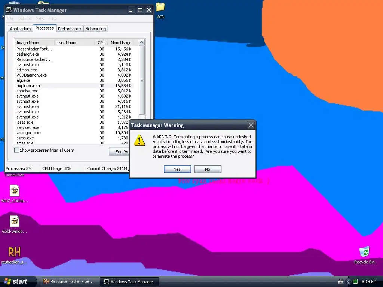Select the Win7_Chicke... desktop file icon
The image size is (383, 287).
click(x=15, y=194)
